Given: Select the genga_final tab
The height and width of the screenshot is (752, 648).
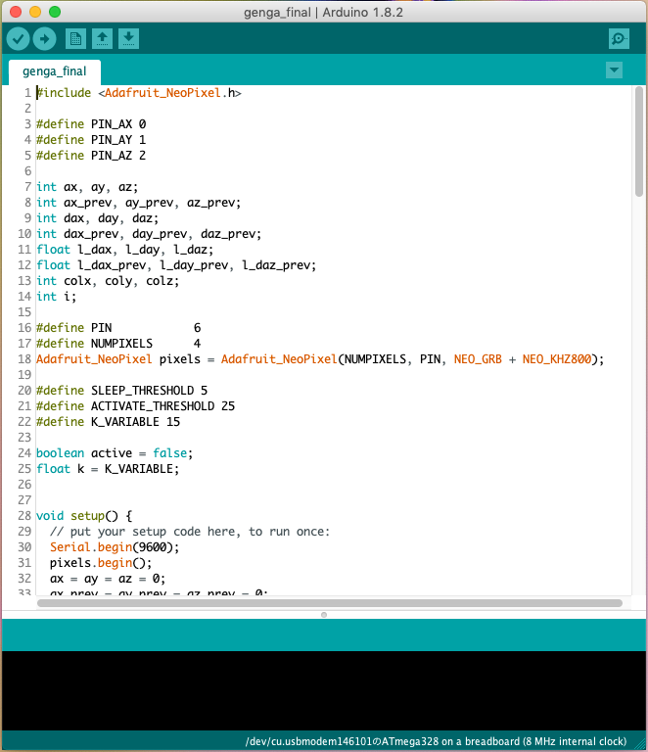Looking at the screenshot, I should click(x=55, y=71).
